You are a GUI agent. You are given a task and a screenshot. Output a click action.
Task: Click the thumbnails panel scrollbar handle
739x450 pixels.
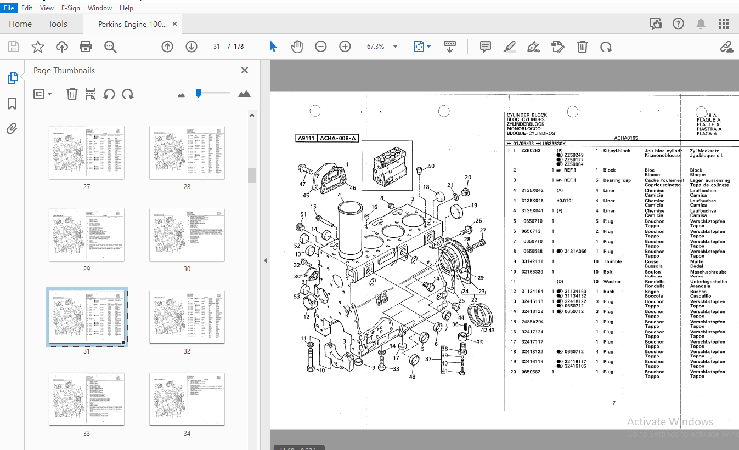[x=252, y=175]
